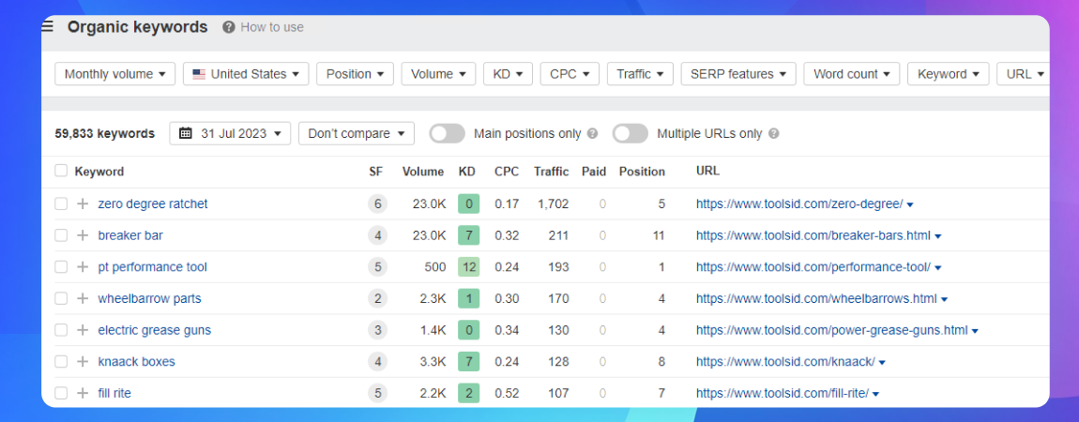
Task: Expand URL options for zero-degree page
Action: click(910, 204)
